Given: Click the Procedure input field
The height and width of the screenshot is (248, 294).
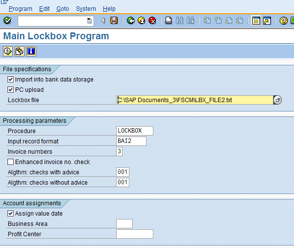Looking at the screenshot, I should tap(135, 131).
